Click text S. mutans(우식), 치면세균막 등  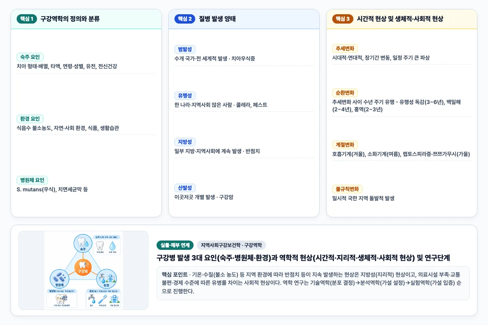(x=52, y=189)
